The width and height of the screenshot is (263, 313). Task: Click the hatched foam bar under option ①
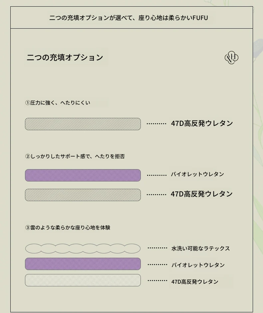coord(83,124)
